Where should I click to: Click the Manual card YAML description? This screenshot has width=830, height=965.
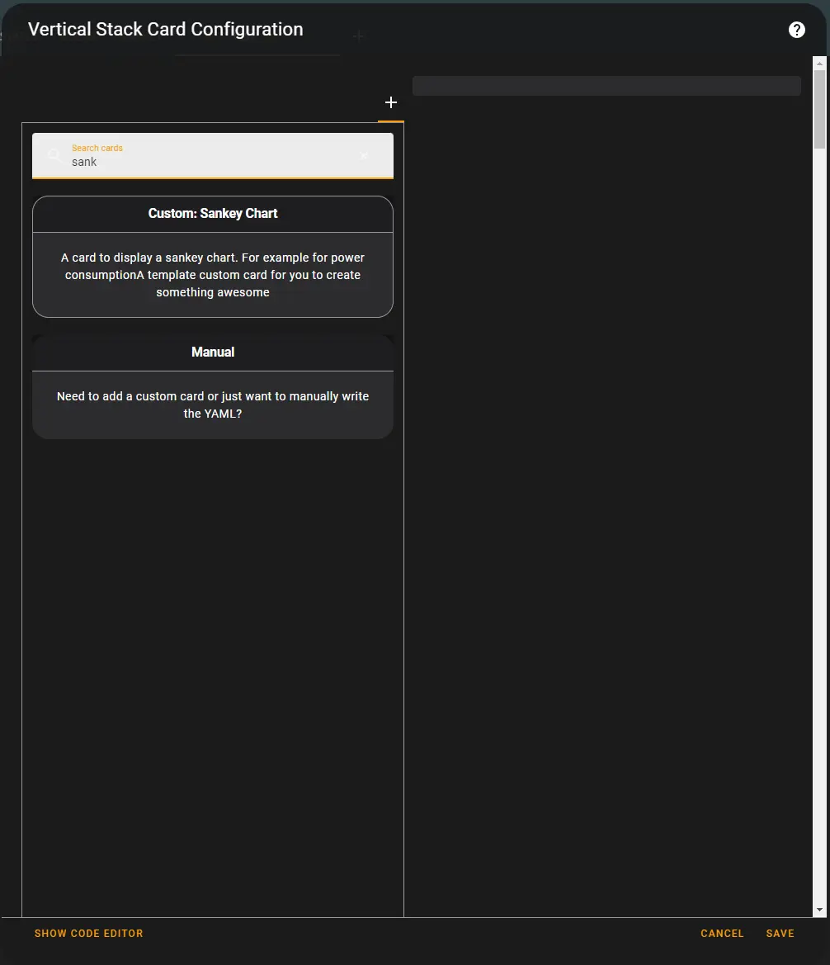pos(213,404)
